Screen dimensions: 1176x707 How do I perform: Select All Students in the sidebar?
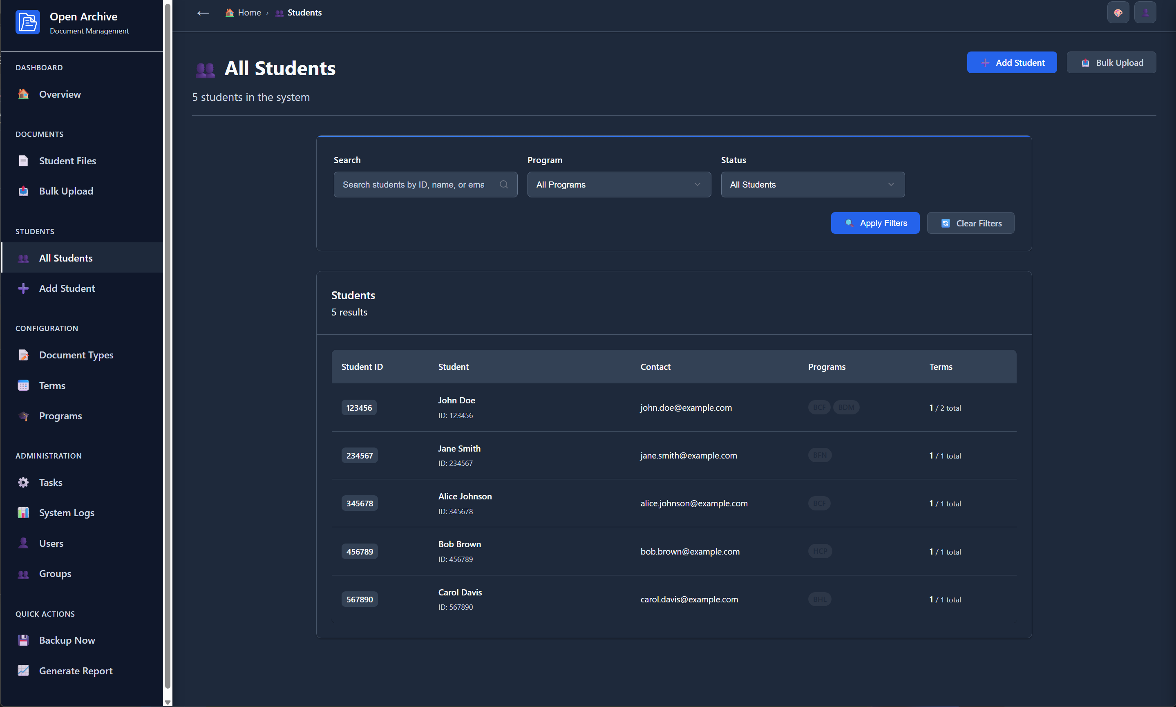click(x=82, y=258)
